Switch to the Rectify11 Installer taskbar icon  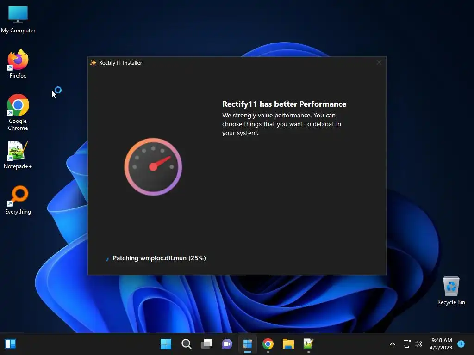coord(248,344)
